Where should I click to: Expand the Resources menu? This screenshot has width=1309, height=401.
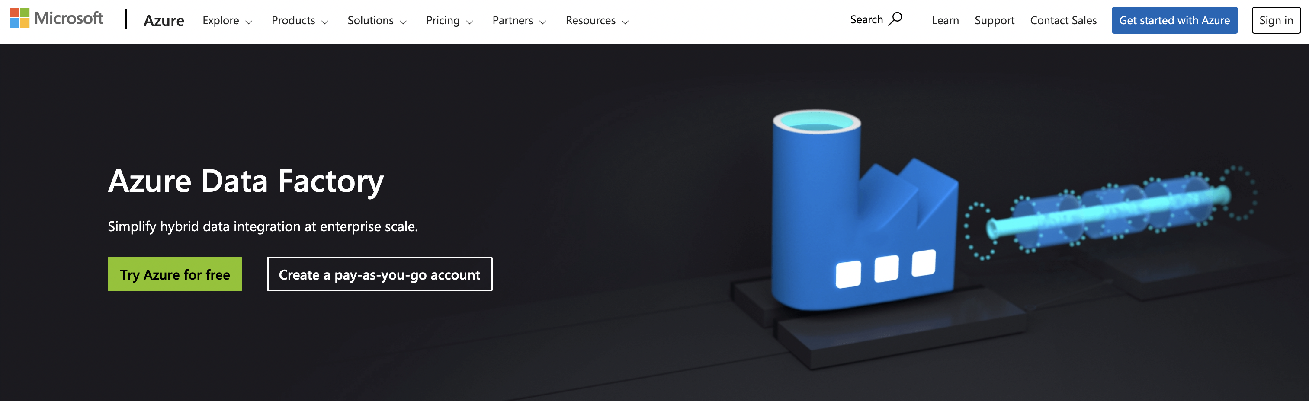click(597, 20)
